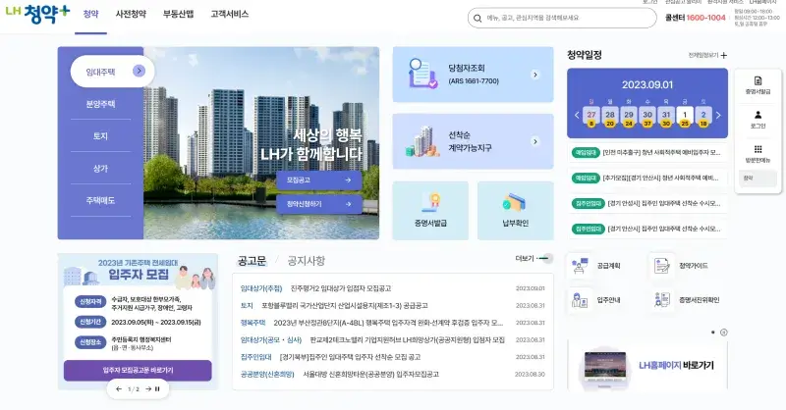This screenshot has height=410, width=786.
Task: Open the 청약가이드 icon link
Action: pyautogui.click(x=661, y=266)
